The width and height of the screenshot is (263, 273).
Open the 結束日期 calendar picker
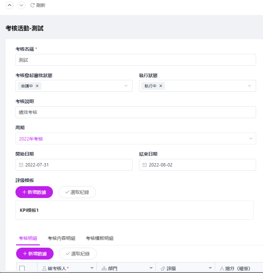point(145,165)
